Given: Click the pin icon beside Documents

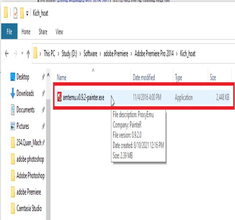Looking at the screenshot, I should pos(43,110).
